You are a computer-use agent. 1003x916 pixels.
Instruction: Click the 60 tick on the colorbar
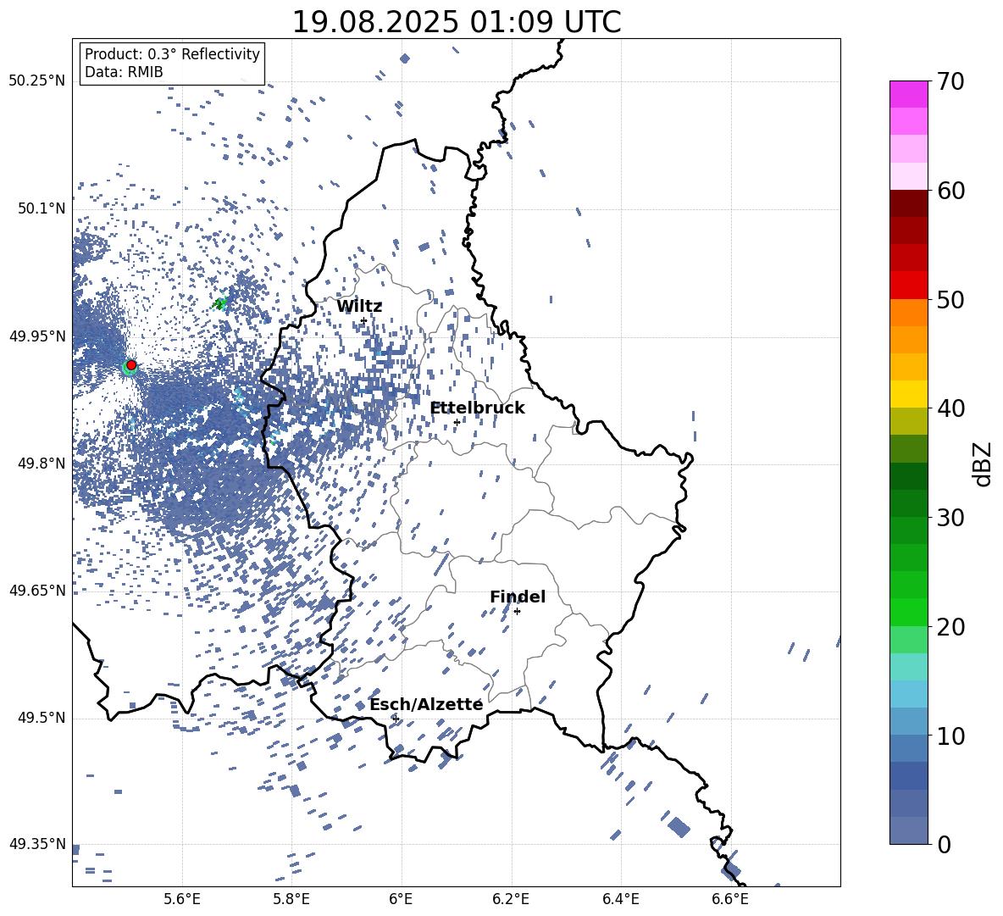[x=950, y=191]
